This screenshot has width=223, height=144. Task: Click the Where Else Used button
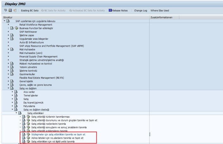[x=160, y=10]
